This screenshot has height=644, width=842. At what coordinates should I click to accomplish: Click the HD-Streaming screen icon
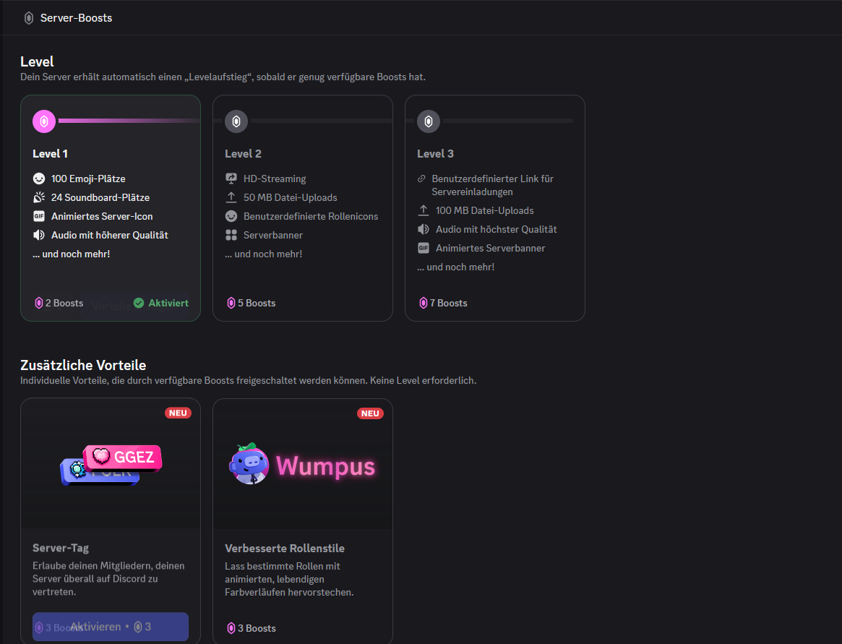click(x=231, y=179)
